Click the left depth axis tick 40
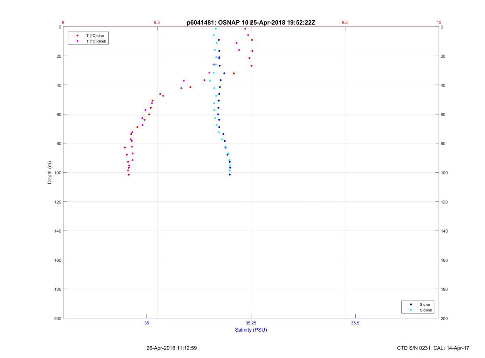Image resolution: width=485 pixels, height=358 pixels. pos(59,85)
